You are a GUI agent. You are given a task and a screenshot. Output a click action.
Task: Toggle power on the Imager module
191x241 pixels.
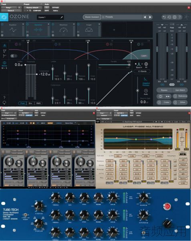pos(78,24)
